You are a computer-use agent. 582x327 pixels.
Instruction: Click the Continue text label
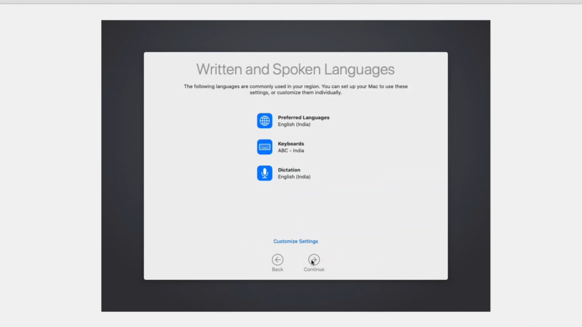[314, 270]
